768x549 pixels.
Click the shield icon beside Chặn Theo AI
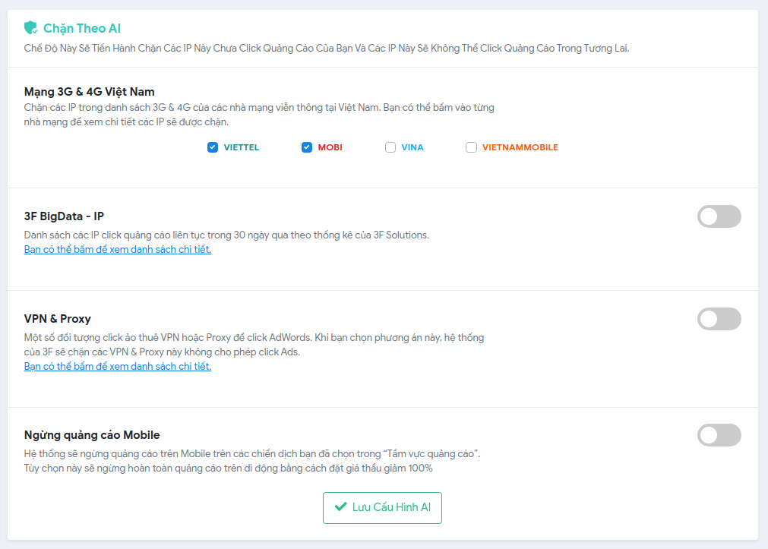(31, 28)
